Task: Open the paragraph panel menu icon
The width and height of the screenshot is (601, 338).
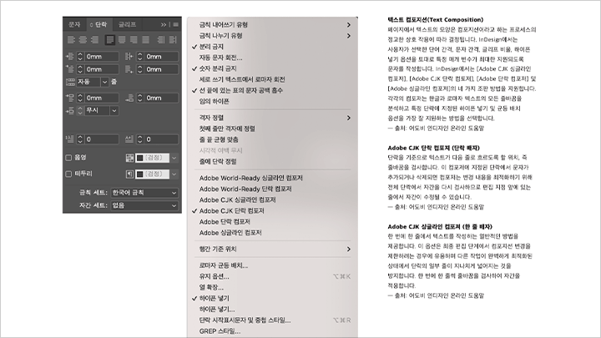Action: [175, 24]
